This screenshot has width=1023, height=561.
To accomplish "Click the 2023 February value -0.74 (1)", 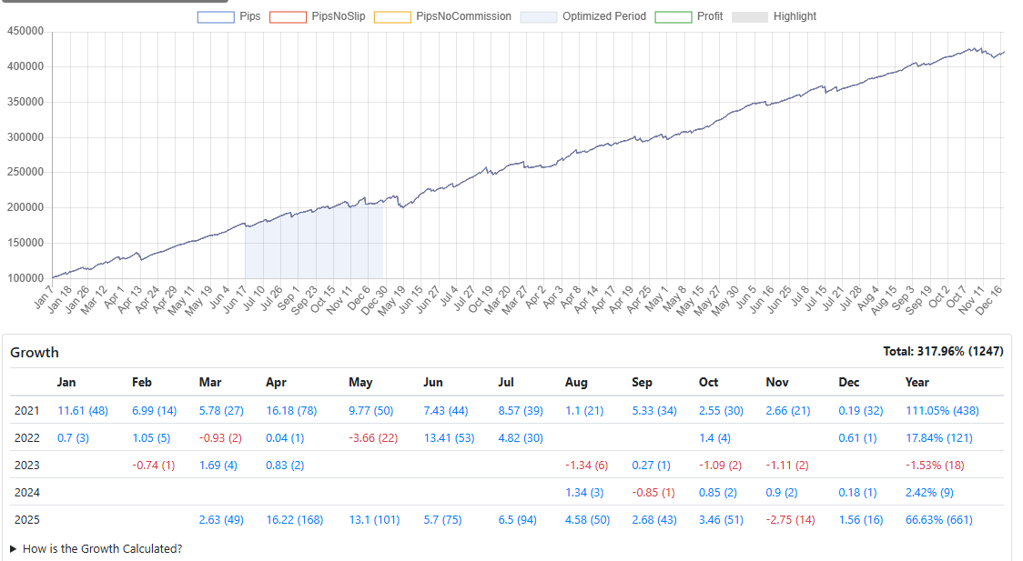I will (153, 466).
